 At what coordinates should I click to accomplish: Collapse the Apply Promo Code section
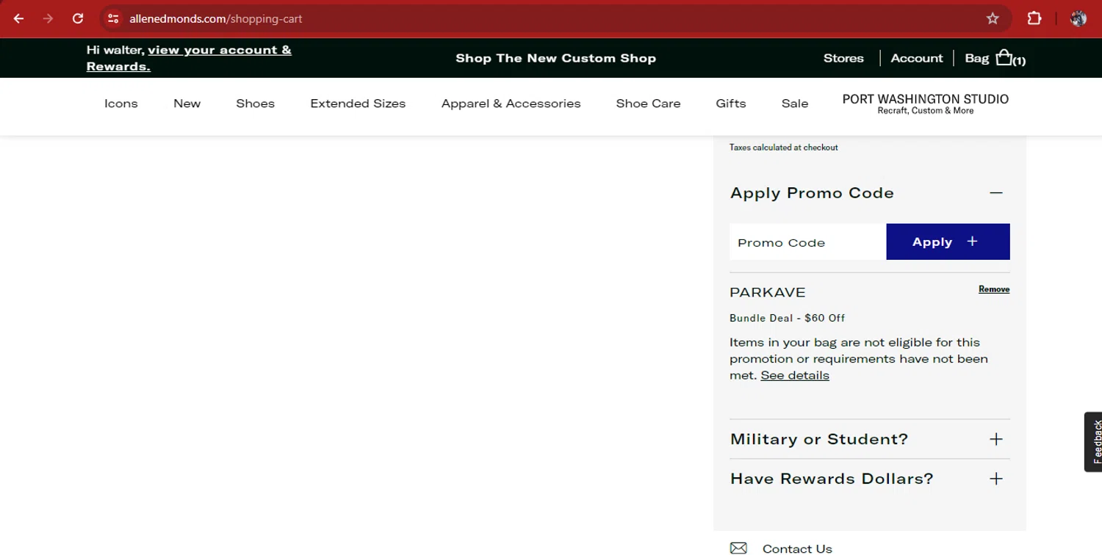coord(995,193)
